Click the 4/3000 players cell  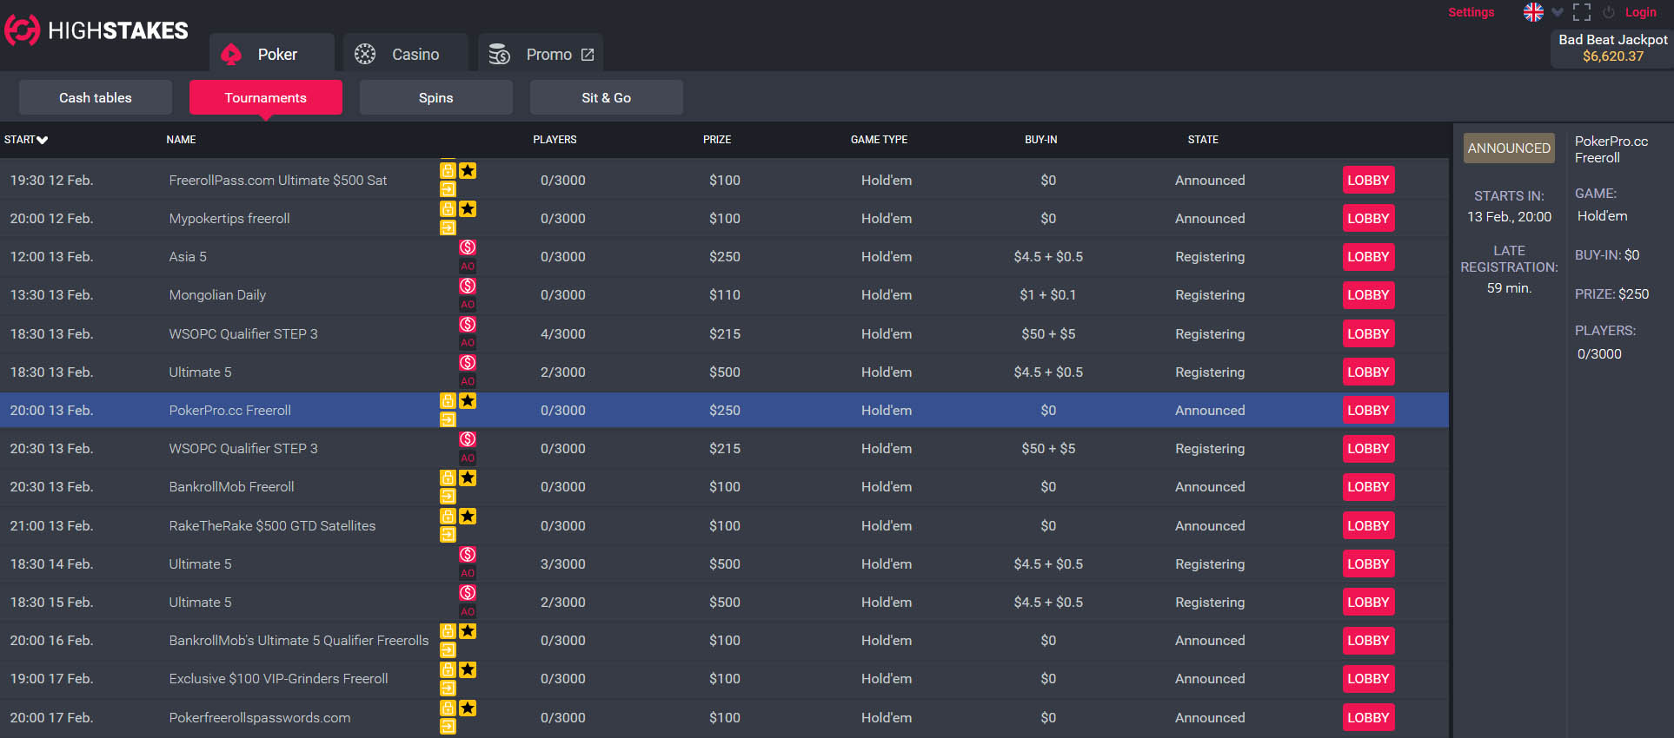(563, 334)
